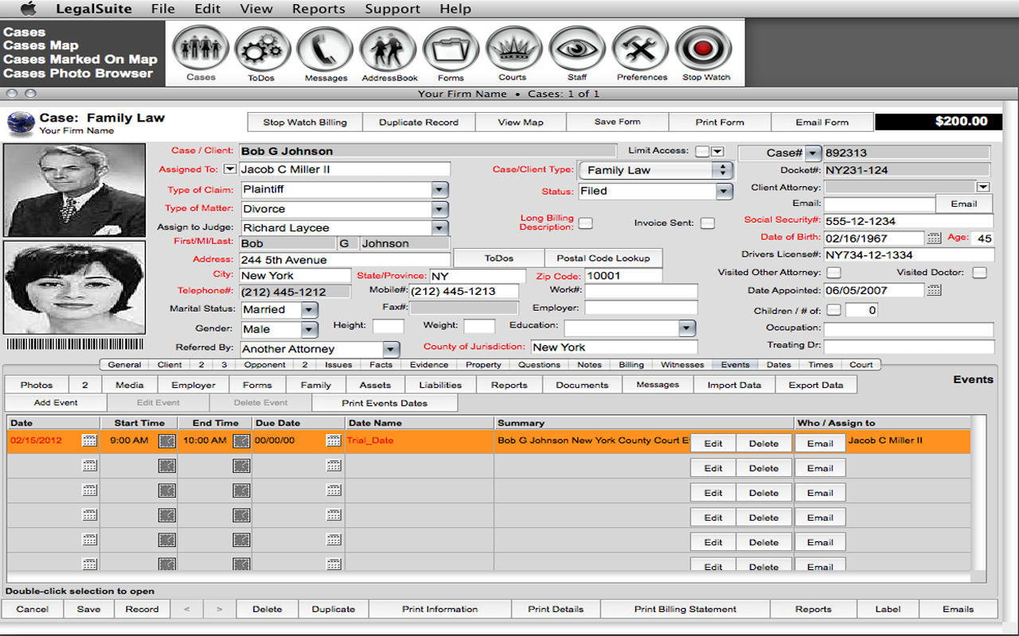Open calendar icon for 02/15/2012 event date
Viewport: 1019px width, 636px height.
pyautogui.click(x=89, y=440)
